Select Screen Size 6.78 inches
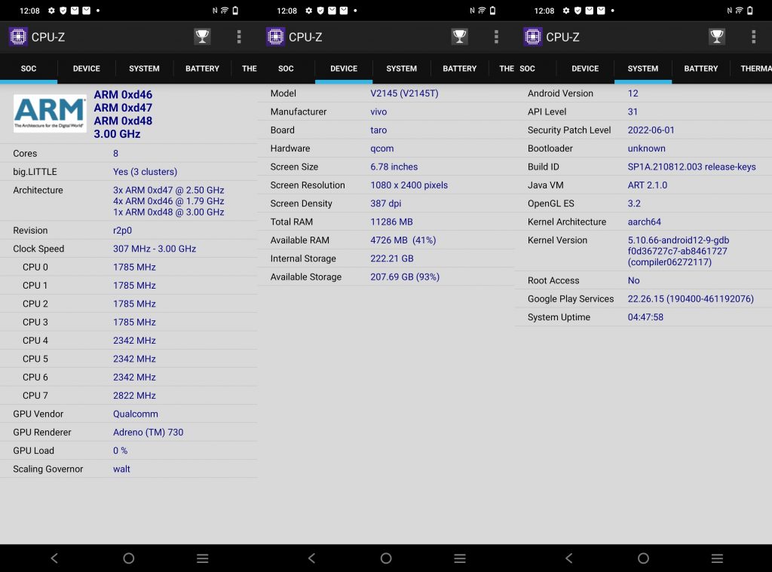Screen dimensions: 772x572 [394, 167]
